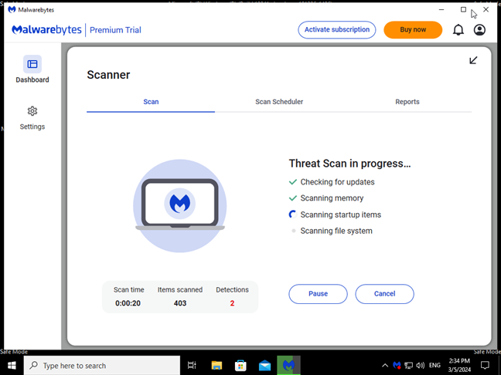Open the Windows Start menu
The image size is (501, 375).
(x=12, y=366)
